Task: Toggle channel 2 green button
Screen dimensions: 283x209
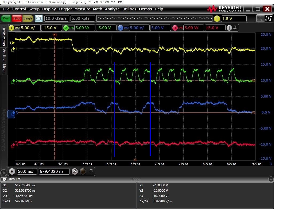Action: [x=66, y=28]
